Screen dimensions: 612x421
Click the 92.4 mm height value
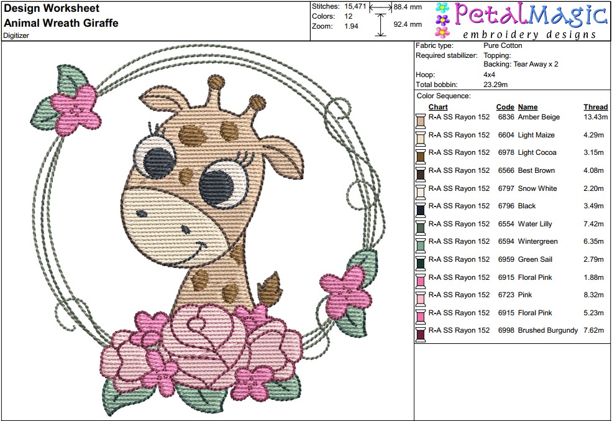pos(408,25)
